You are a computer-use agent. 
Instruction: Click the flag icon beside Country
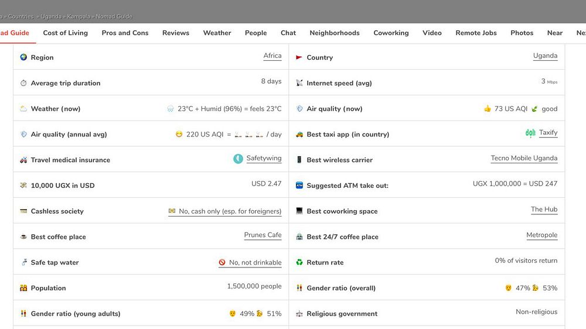(x=299, y=57)
